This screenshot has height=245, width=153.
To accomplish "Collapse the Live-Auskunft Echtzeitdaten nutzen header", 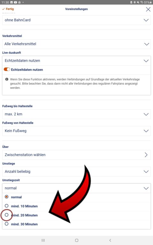I will tap(76, 61).
